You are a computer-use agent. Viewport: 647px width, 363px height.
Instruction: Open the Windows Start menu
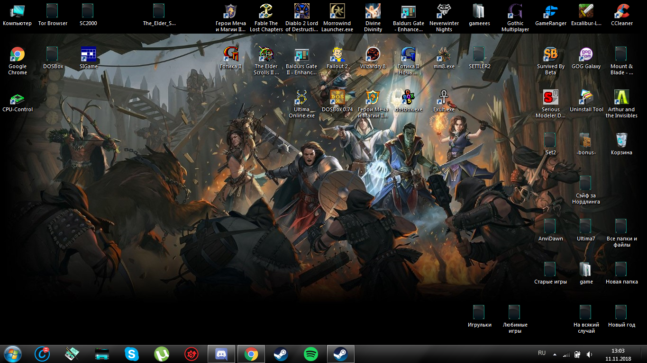tap(12, 354)
